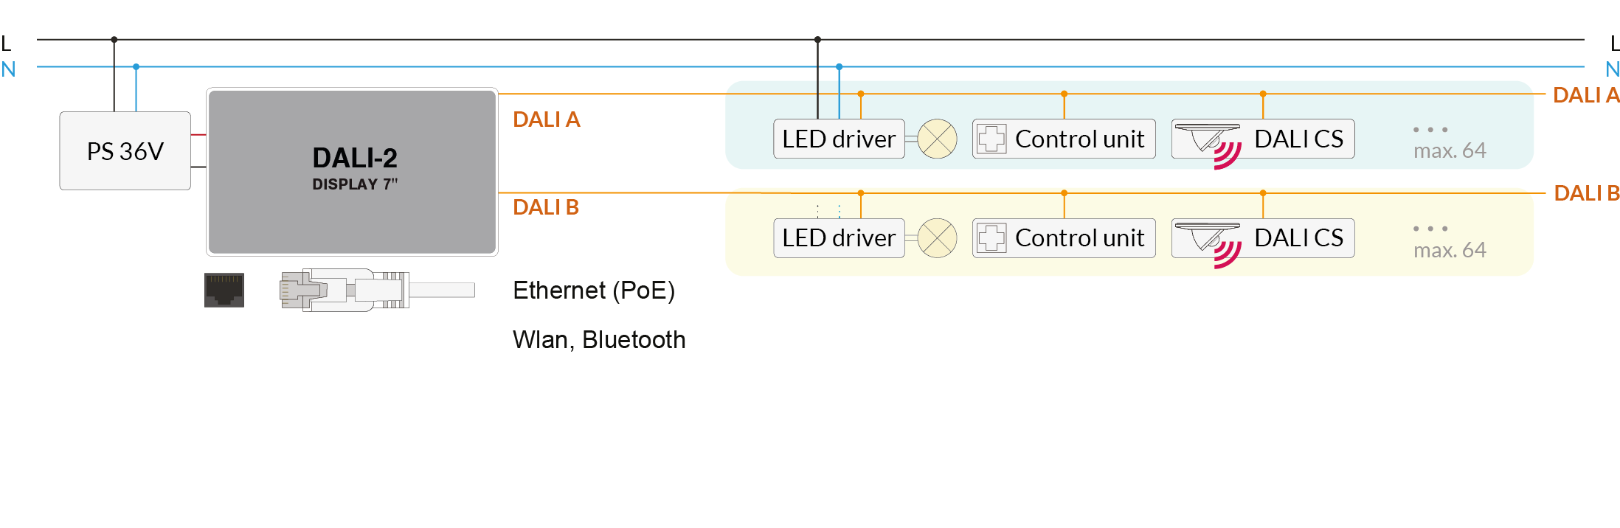Click the orange DALI B label beside display
The image size is (1620, 528).
(546, 207)
